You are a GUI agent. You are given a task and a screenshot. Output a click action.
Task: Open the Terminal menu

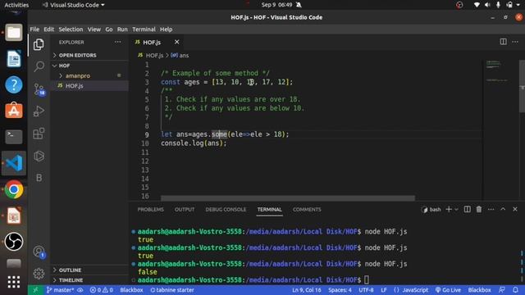click(x=144, y=29)
